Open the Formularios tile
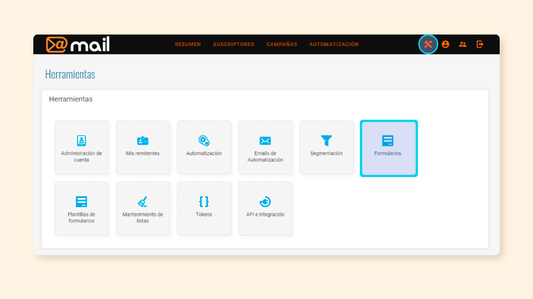 coord(388,148)
